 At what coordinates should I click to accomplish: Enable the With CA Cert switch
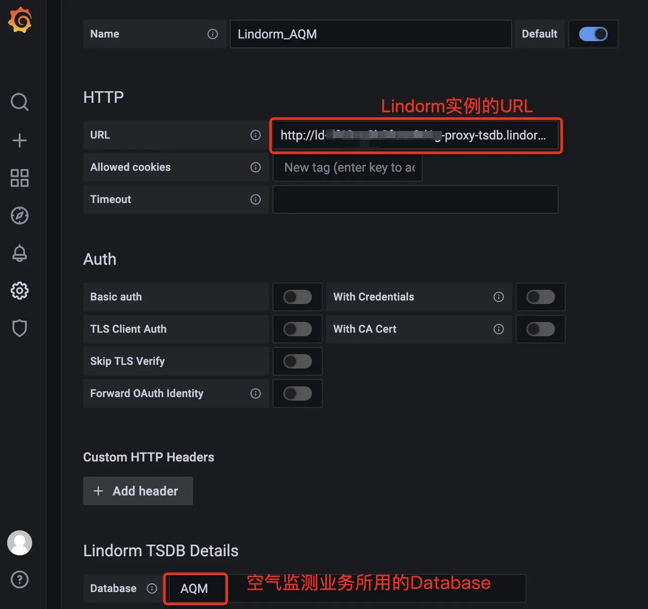541,329
